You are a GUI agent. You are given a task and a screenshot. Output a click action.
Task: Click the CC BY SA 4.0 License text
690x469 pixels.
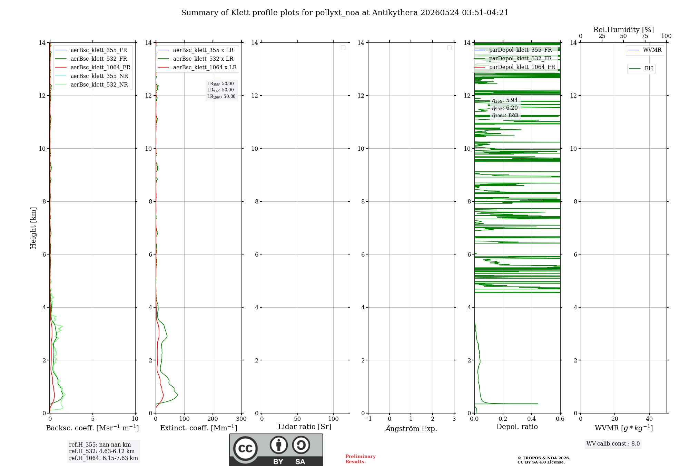click(x=541, y=462)
